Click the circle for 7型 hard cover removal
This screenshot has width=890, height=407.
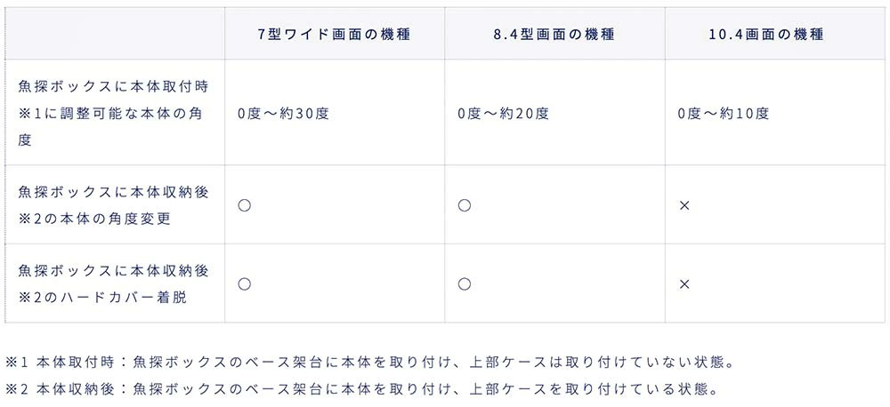tap(245, 283)
